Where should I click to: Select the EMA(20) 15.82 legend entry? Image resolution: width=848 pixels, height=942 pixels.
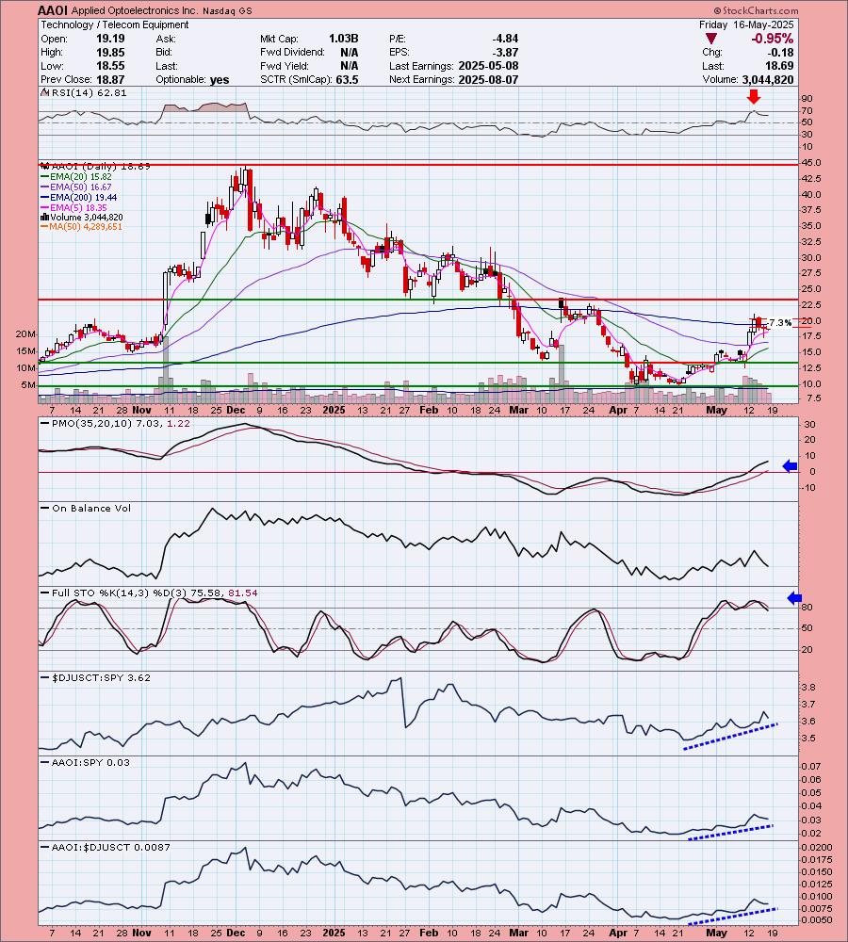76,177
